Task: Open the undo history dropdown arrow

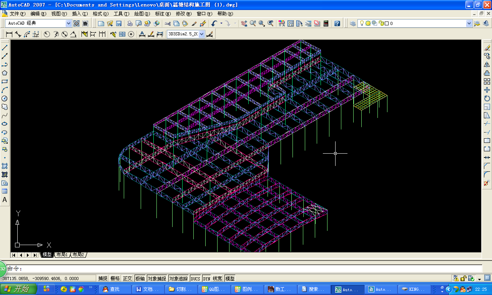Action: [x=221, y=23]
